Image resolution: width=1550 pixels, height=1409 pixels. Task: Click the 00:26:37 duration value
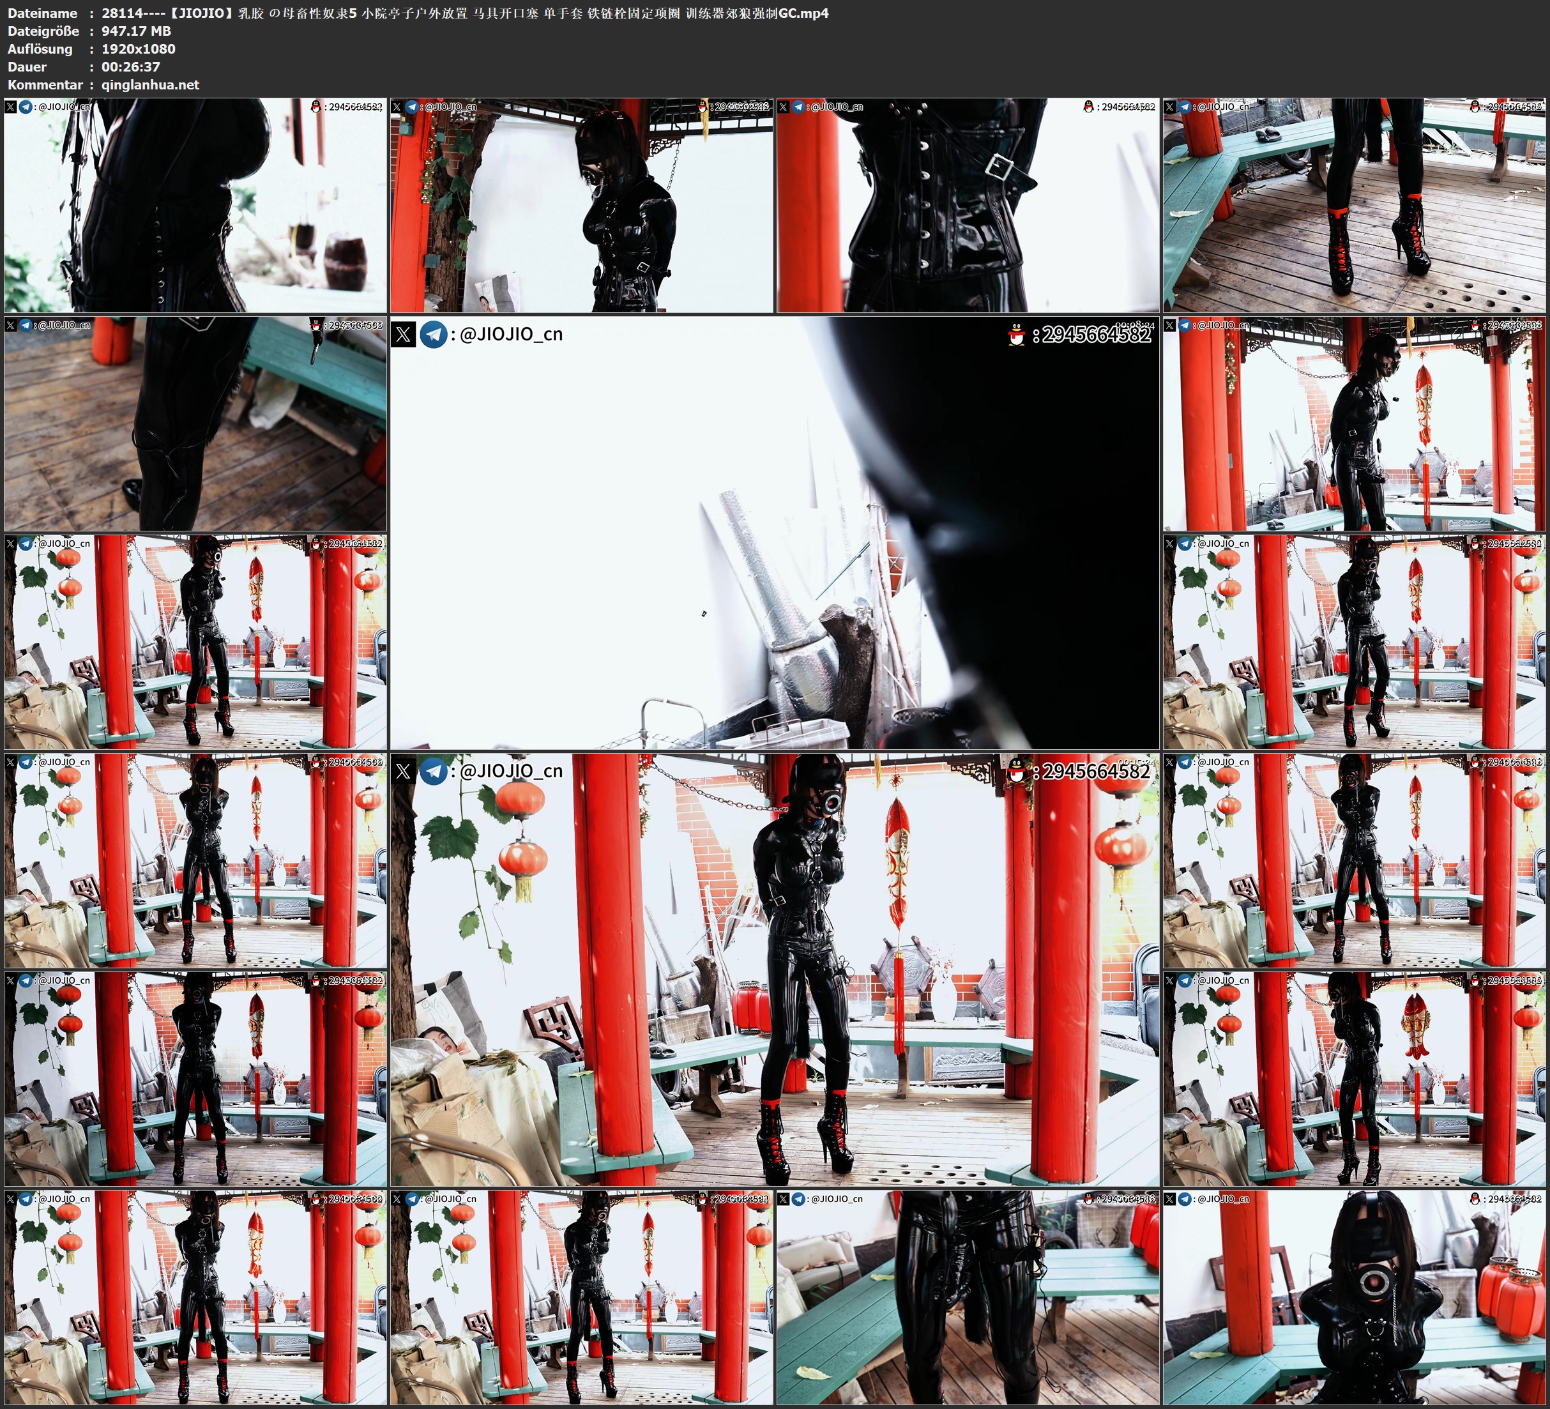(131, 67)
